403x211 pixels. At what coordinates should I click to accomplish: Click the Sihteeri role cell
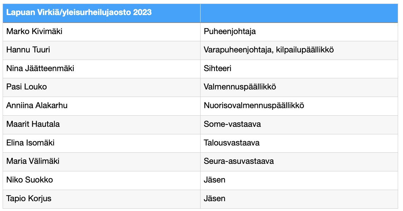299,69
